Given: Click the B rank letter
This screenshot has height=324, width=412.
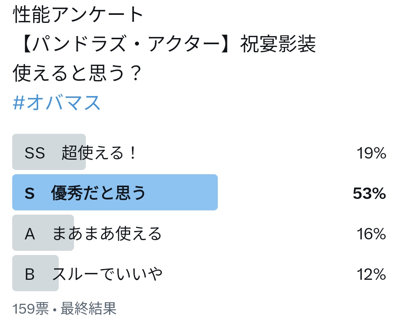Looking at the screenshot, I should click(x=30, y=274).
